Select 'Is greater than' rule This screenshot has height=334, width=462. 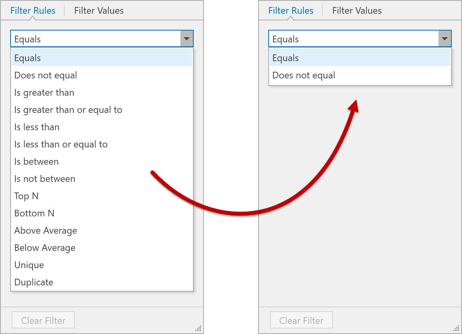tap(44, 93)
